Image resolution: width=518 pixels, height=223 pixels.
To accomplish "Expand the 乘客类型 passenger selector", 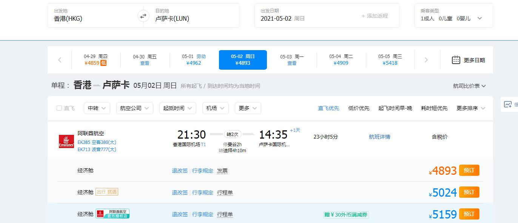I will coord(480,18).
